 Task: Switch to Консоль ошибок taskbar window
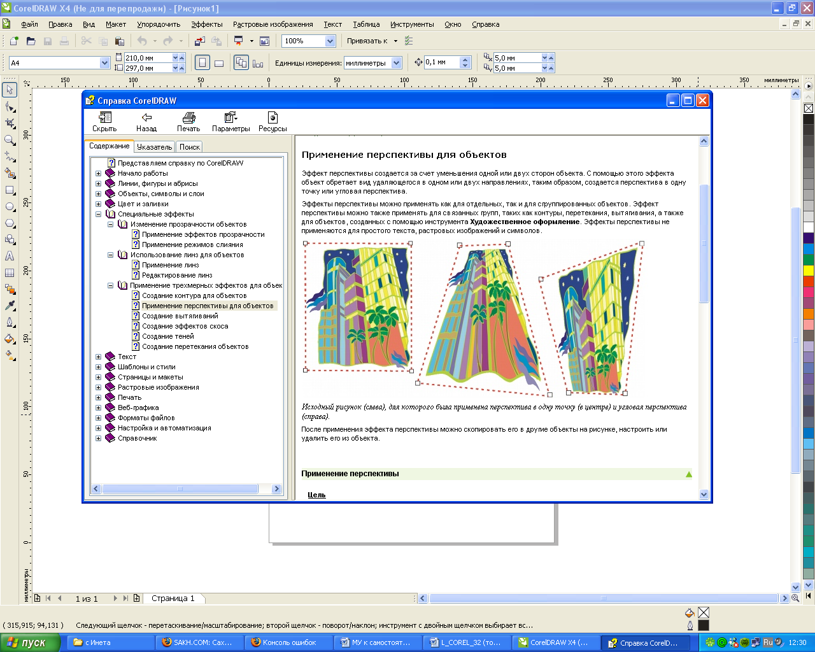(x=288, y=642)
